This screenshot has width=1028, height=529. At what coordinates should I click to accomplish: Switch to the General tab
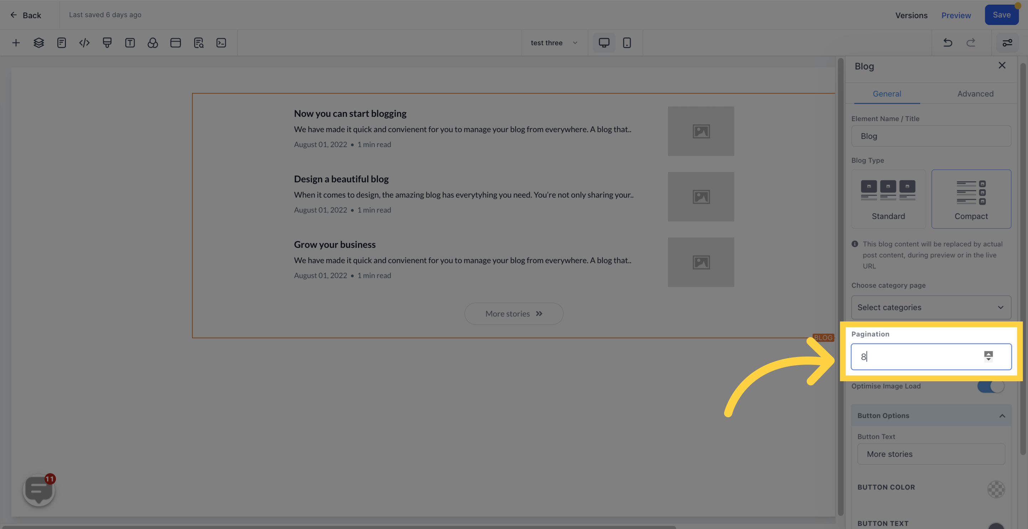coord(887,94)
